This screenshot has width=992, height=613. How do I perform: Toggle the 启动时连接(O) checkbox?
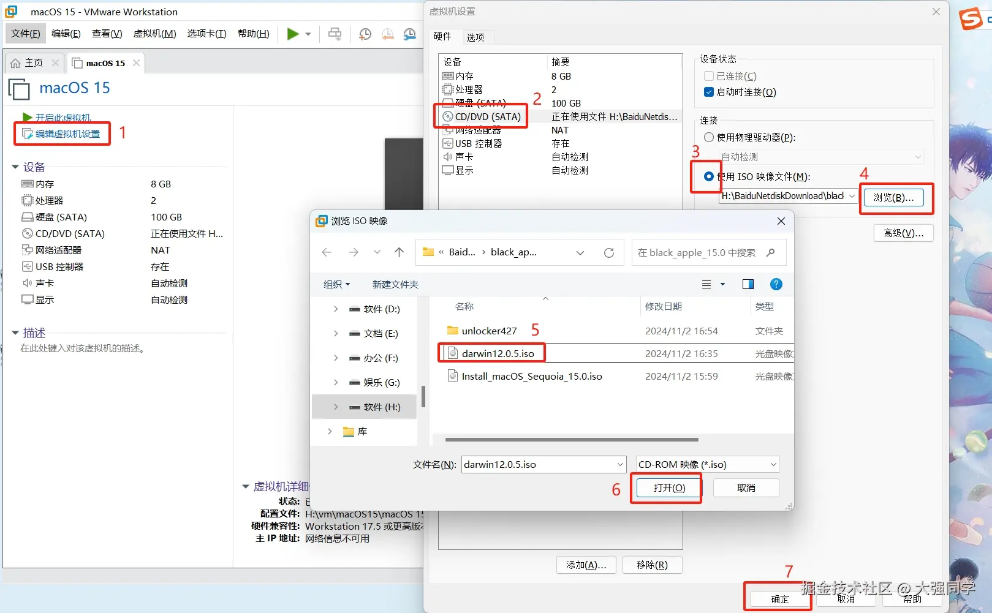point(709,92)
